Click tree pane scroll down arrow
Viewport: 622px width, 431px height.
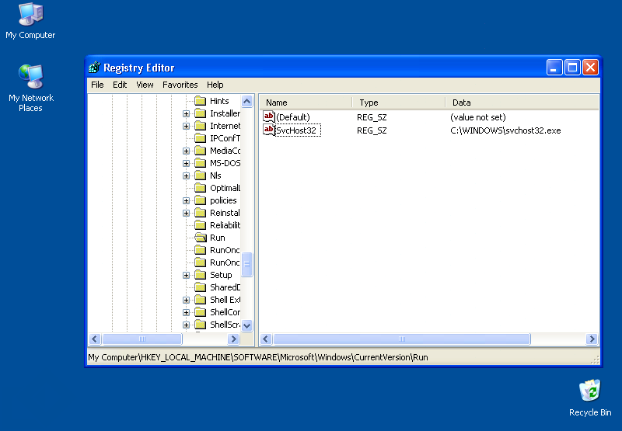246,325
